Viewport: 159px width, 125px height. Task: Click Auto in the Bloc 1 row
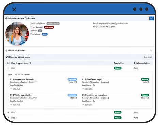136,68
